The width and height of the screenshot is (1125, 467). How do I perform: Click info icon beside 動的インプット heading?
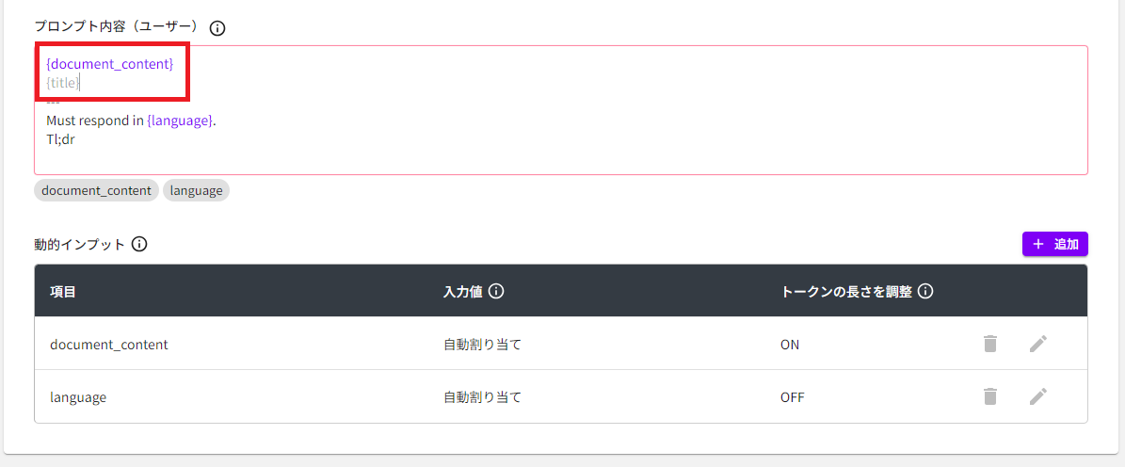point(139,245)
